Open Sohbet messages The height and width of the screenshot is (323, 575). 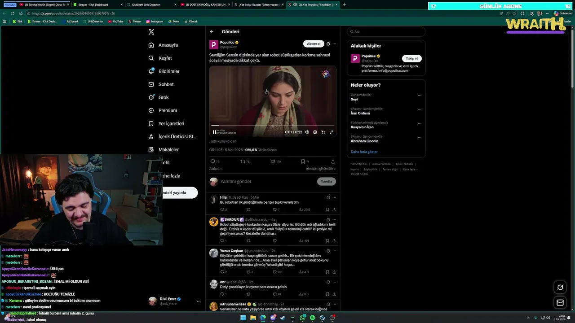[x=161, y=84]
